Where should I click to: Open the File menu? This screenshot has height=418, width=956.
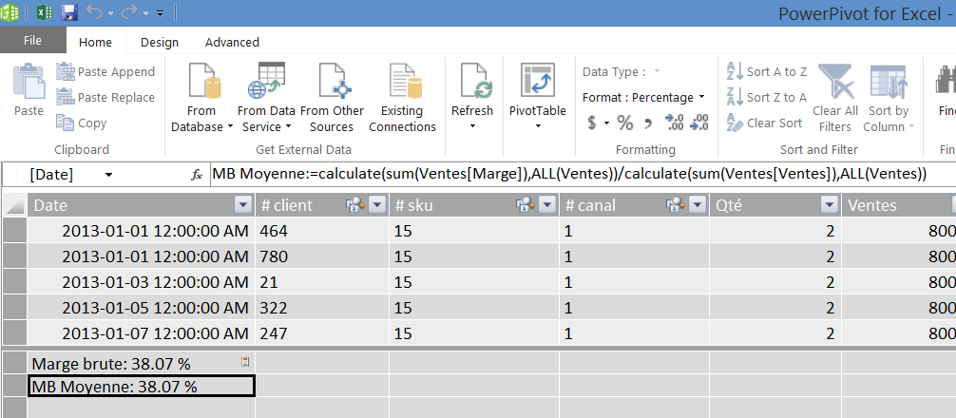(32, 41)
